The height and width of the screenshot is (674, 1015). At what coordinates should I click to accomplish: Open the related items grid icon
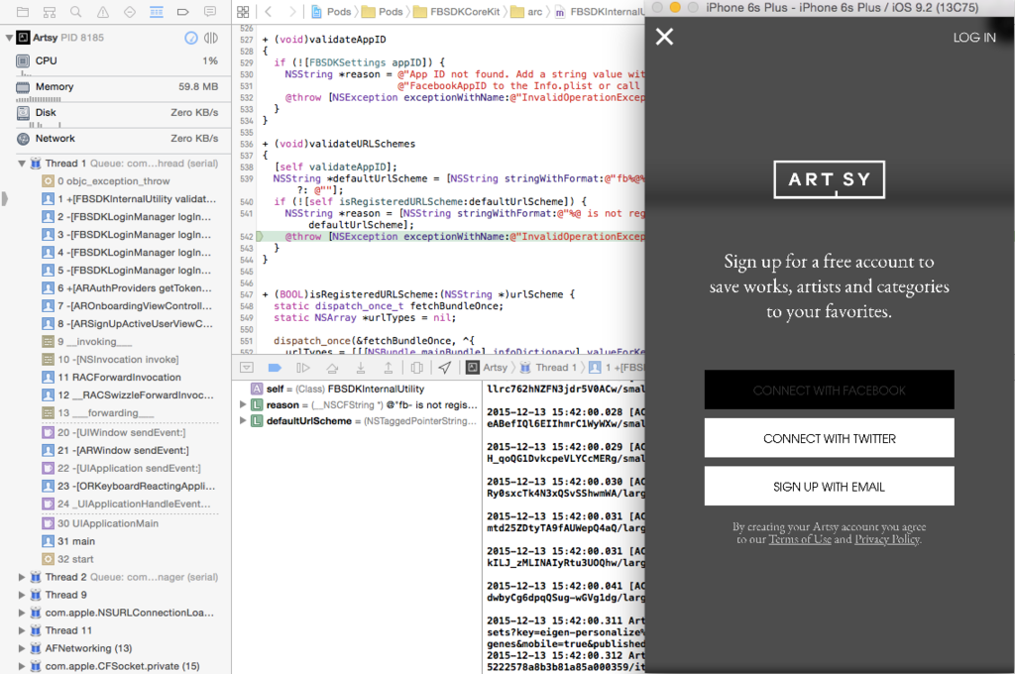coord(243,12)
